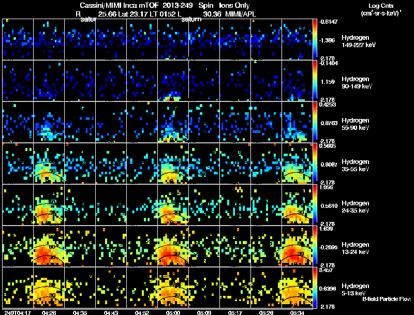Click the '04:43' time axis label
The width and height of the screenshot is (414, 315).
(111, 312)
